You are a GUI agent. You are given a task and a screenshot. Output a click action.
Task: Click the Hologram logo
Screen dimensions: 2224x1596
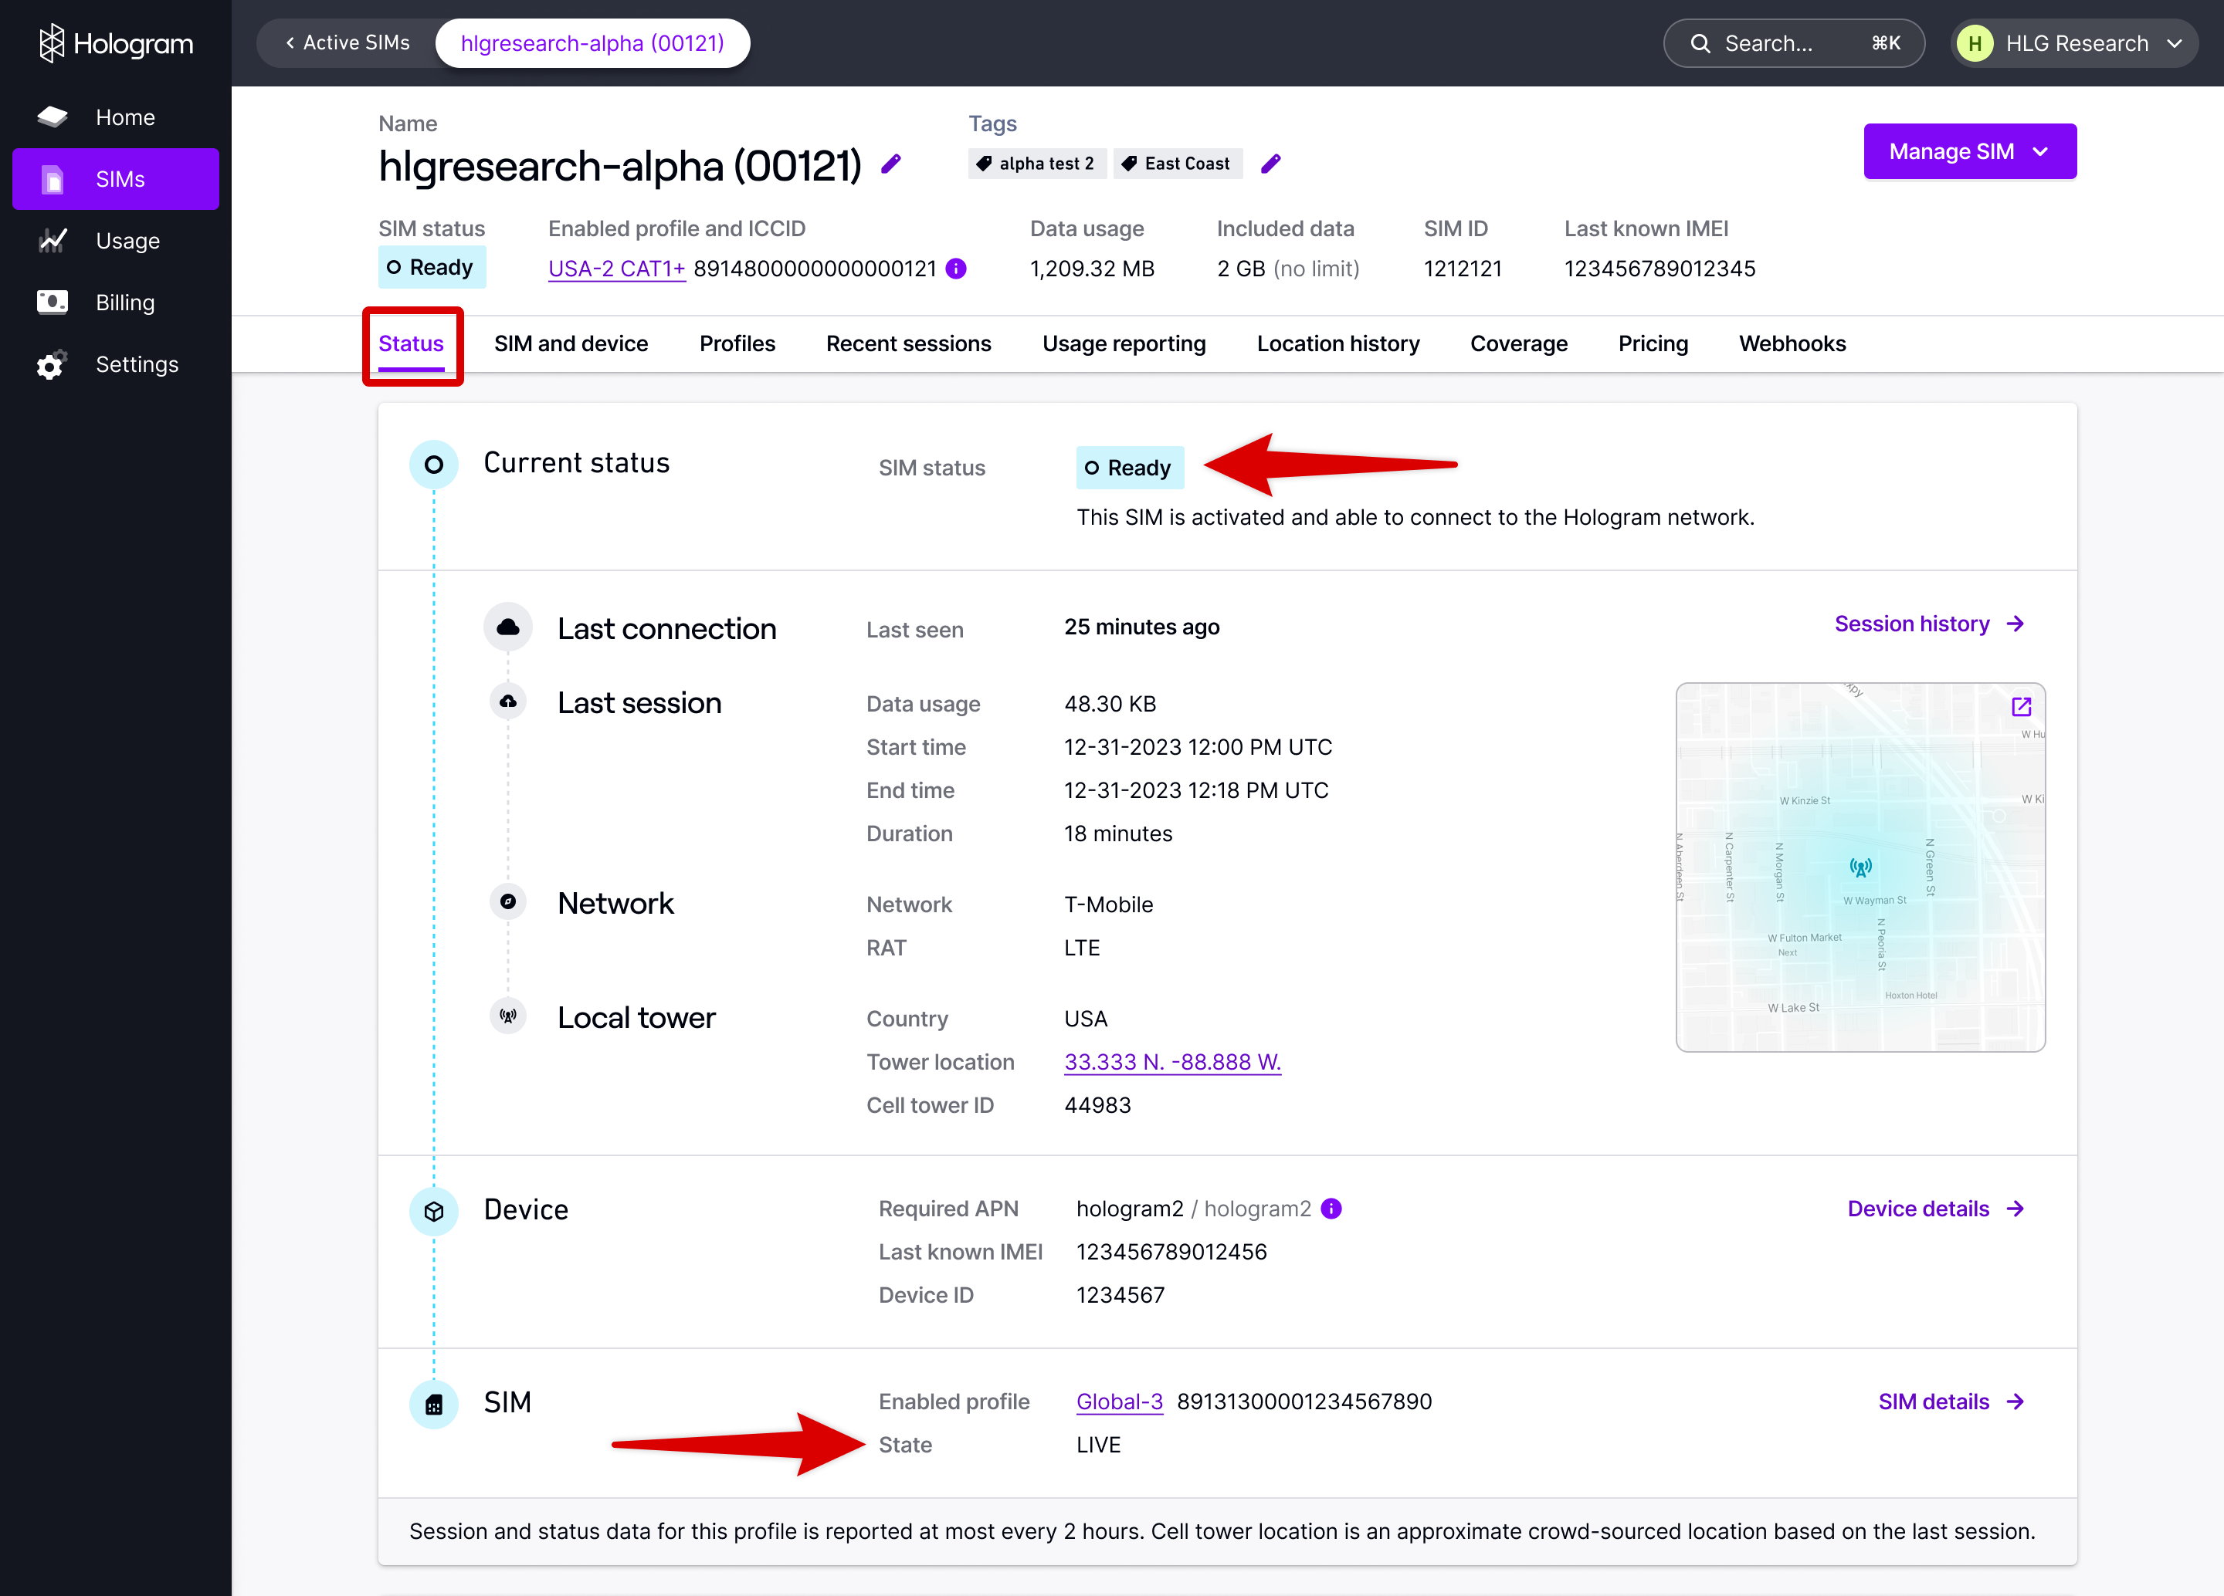click(115, 42)
